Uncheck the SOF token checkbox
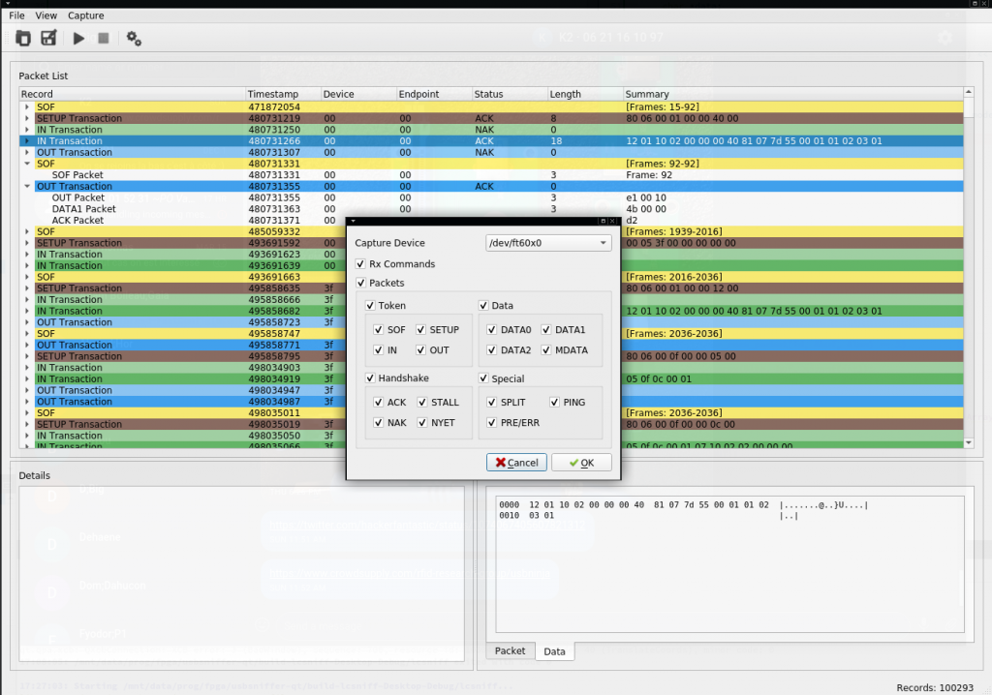The height and width of the screenshot is (695, 992). (379, 329)
